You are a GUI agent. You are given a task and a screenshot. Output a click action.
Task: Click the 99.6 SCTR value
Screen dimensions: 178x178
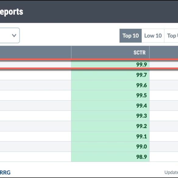(x=141, y=85)
